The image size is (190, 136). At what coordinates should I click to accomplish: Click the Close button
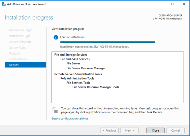(x=155, y=130)
